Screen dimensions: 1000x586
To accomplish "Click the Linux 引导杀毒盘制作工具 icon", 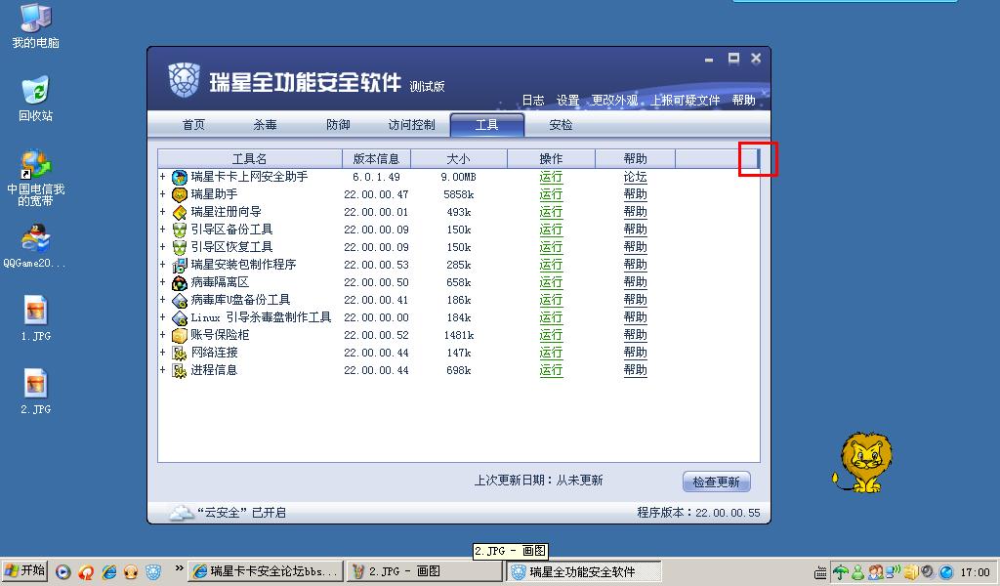I will coord(180,317).
